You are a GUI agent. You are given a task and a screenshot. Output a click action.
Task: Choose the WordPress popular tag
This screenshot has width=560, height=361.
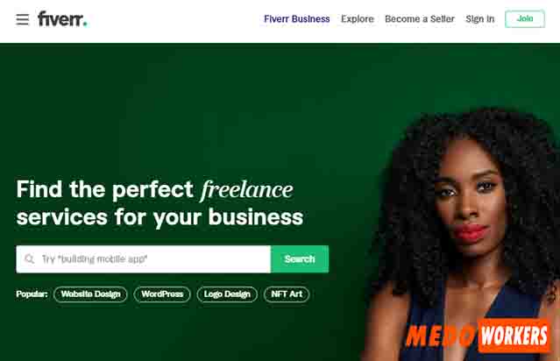pos(162,294)
